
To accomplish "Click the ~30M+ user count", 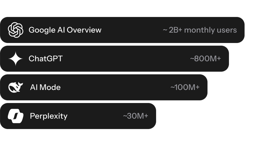I will point(135,116).
